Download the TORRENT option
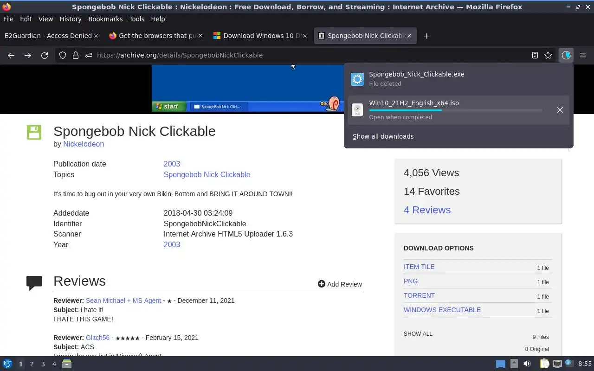Viewport: 594px width, 371px height. 419,295
